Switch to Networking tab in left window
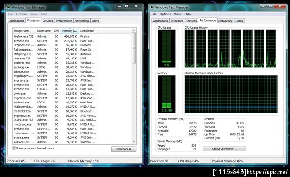Viewport: 290px width, 177px height. tap(82, 21)
